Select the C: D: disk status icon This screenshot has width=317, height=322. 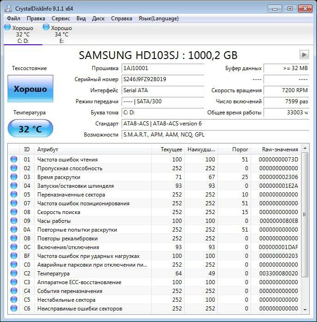pyautogui.click(x=7, y=28)
